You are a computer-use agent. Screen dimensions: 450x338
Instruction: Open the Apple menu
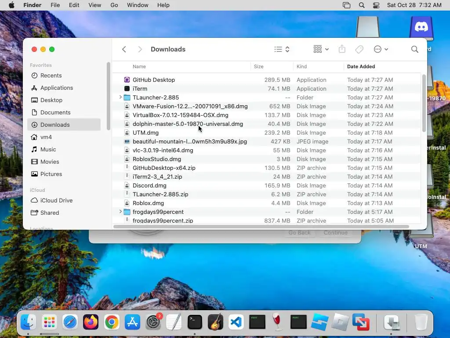[x=11, y=5]
